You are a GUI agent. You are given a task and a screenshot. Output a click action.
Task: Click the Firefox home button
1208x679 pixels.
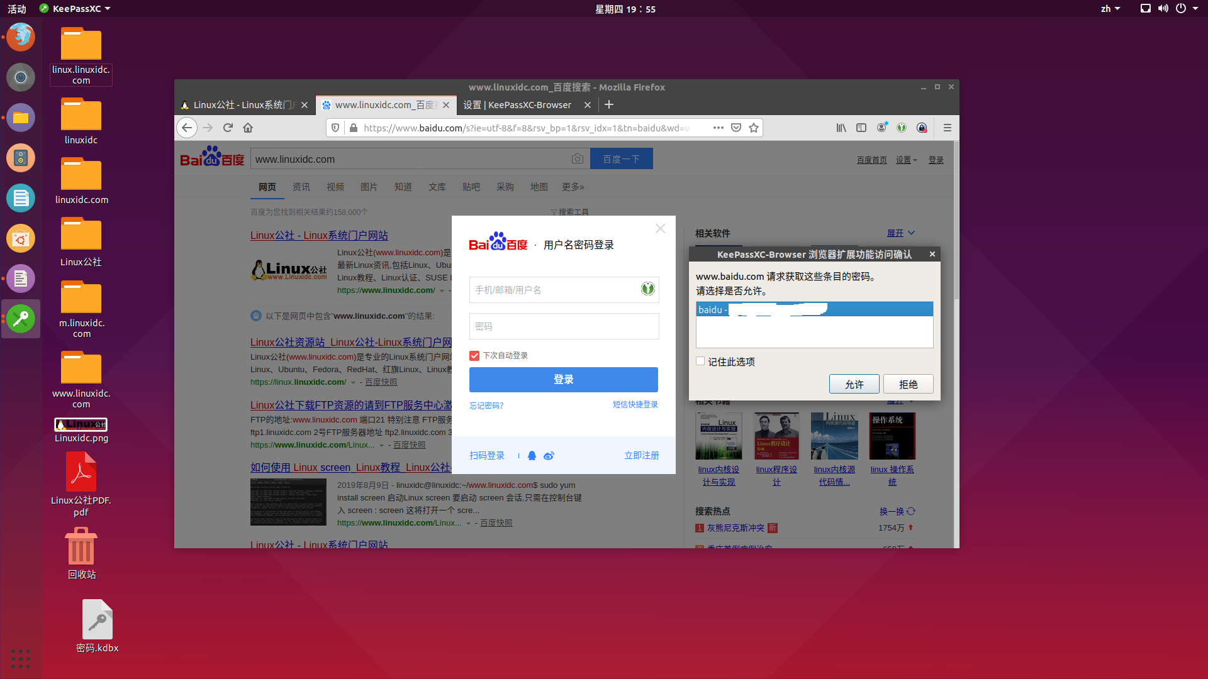[x=248, y=128]
